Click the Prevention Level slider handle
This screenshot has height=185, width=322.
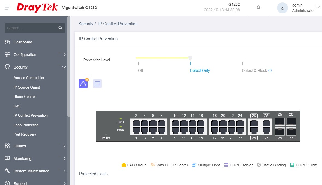(190, 58)
